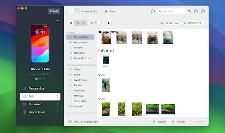Select the Ritratto media type
Image resolution: width=225 pixels, height=133 pixels.
tap(80, 85)
